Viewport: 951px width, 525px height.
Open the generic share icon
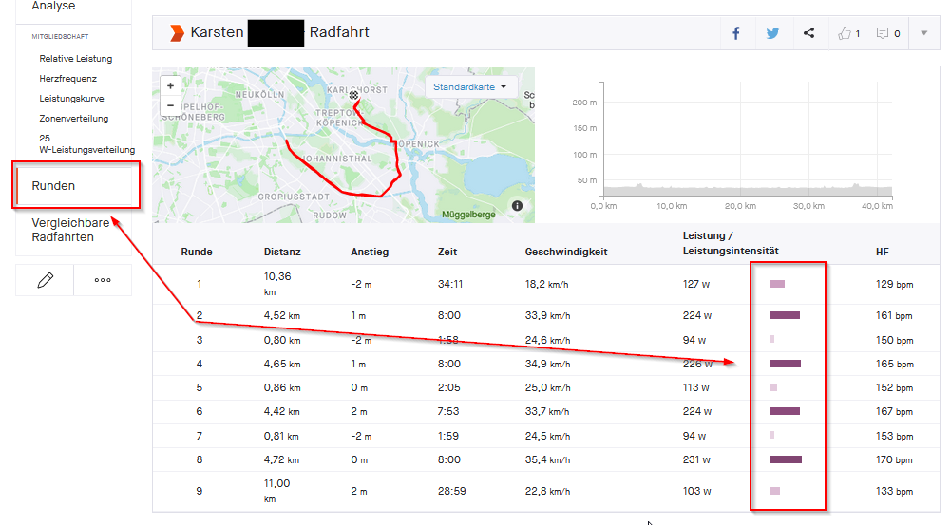click(x=808, y=33)
